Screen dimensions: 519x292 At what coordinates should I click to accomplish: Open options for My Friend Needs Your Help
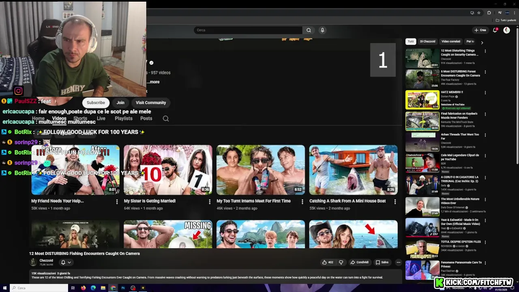coord(117,202)
